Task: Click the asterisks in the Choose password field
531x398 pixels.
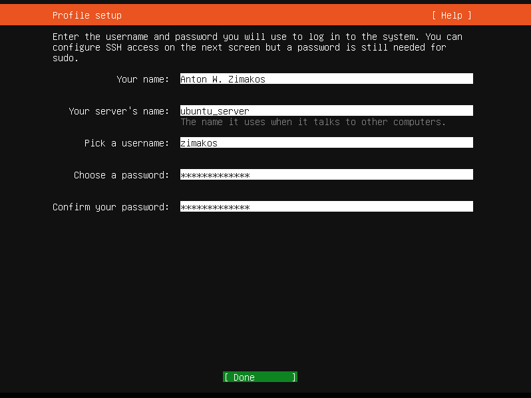Action: (214, 175)
